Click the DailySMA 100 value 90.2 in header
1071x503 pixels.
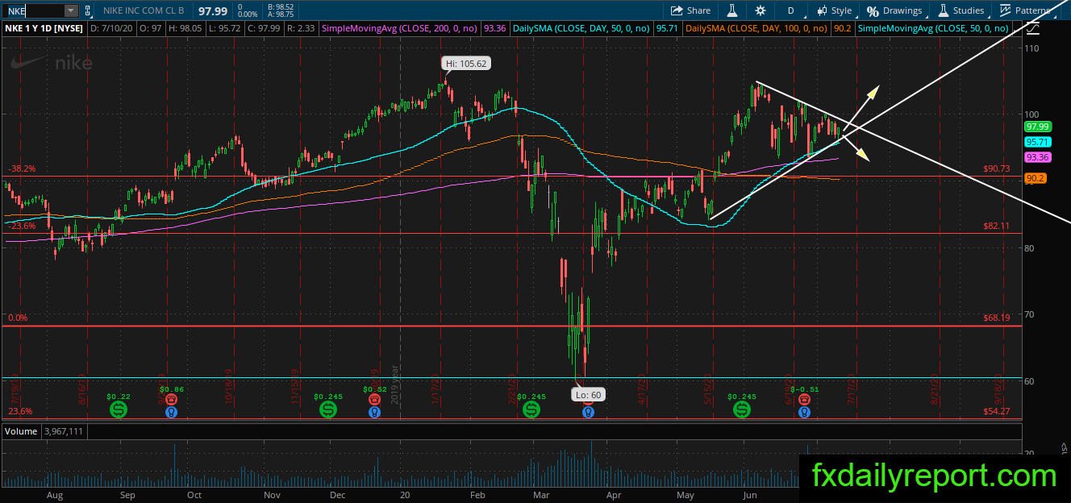pyautogui.click(x=843, y=28)
